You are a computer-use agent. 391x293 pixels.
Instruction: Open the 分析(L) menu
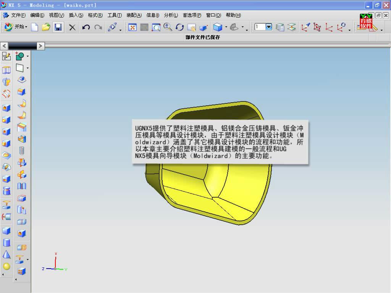(x=171, y=15)
